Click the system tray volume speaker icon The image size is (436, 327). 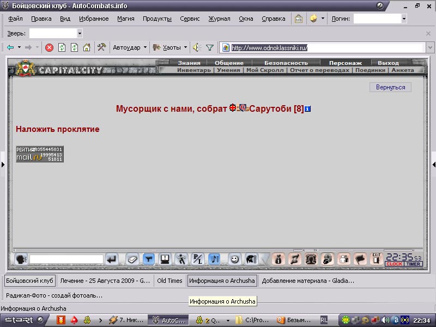pyautogui.click(x=385, y=320)
